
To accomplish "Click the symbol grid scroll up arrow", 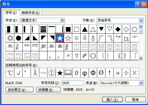I will coord(141,27).
